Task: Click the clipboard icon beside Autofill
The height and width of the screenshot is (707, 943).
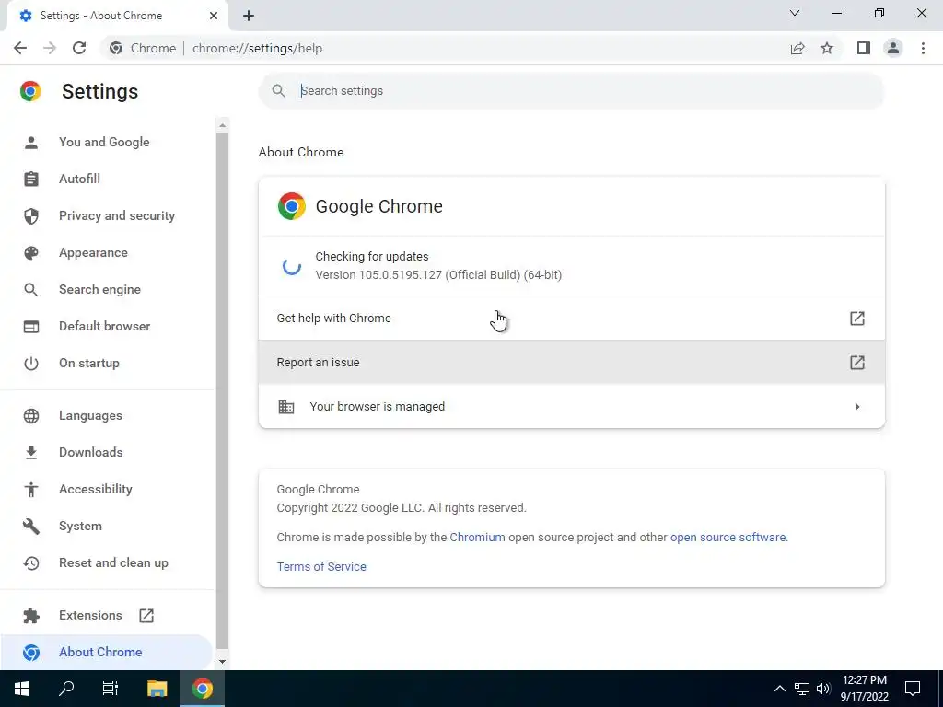Action: click(x=31, y=180)
